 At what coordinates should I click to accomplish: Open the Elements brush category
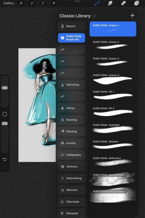(72, 213)
